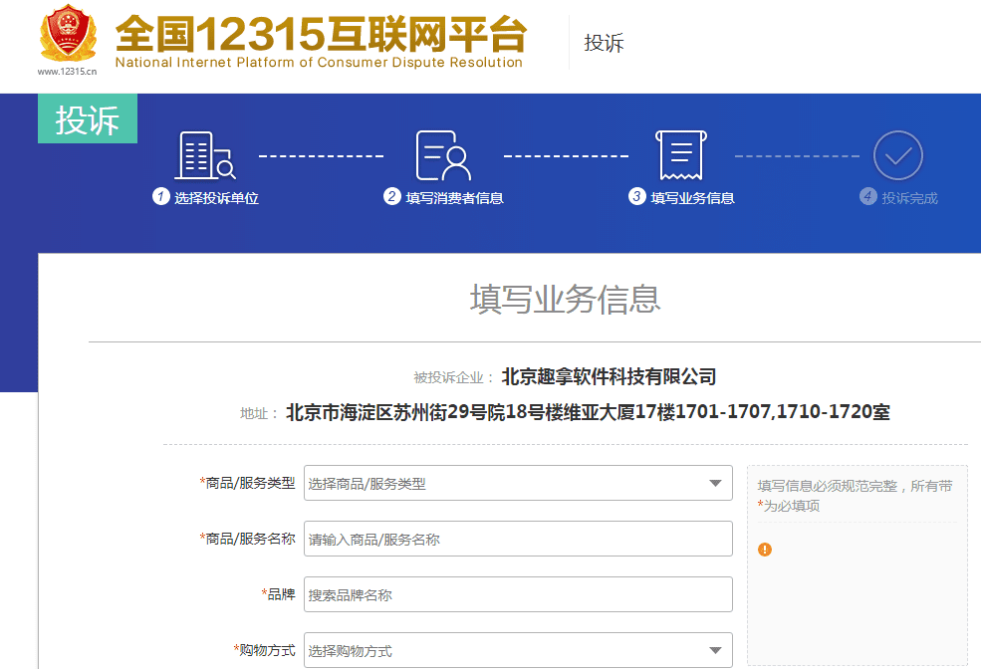The height and width of the screenshot is (669, 981).
Task: Go to step 填写消费者信息 label
Action: coord(454,198)
